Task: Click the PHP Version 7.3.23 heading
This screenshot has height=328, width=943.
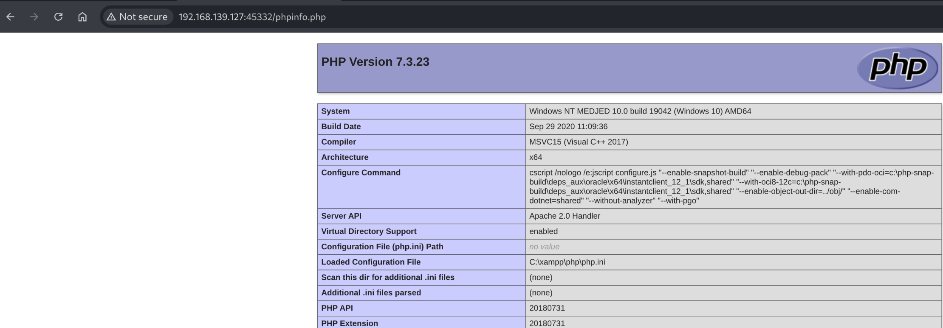Action: 375,62
